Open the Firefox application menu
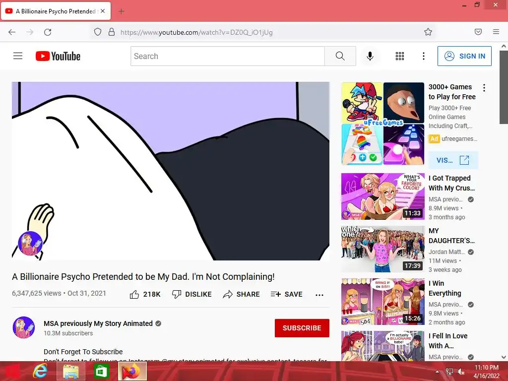 pyautogui.click(x=496, y=32)
